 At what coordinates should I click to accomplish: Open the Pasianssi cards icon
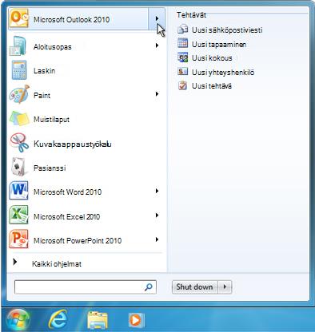point(19,167)
